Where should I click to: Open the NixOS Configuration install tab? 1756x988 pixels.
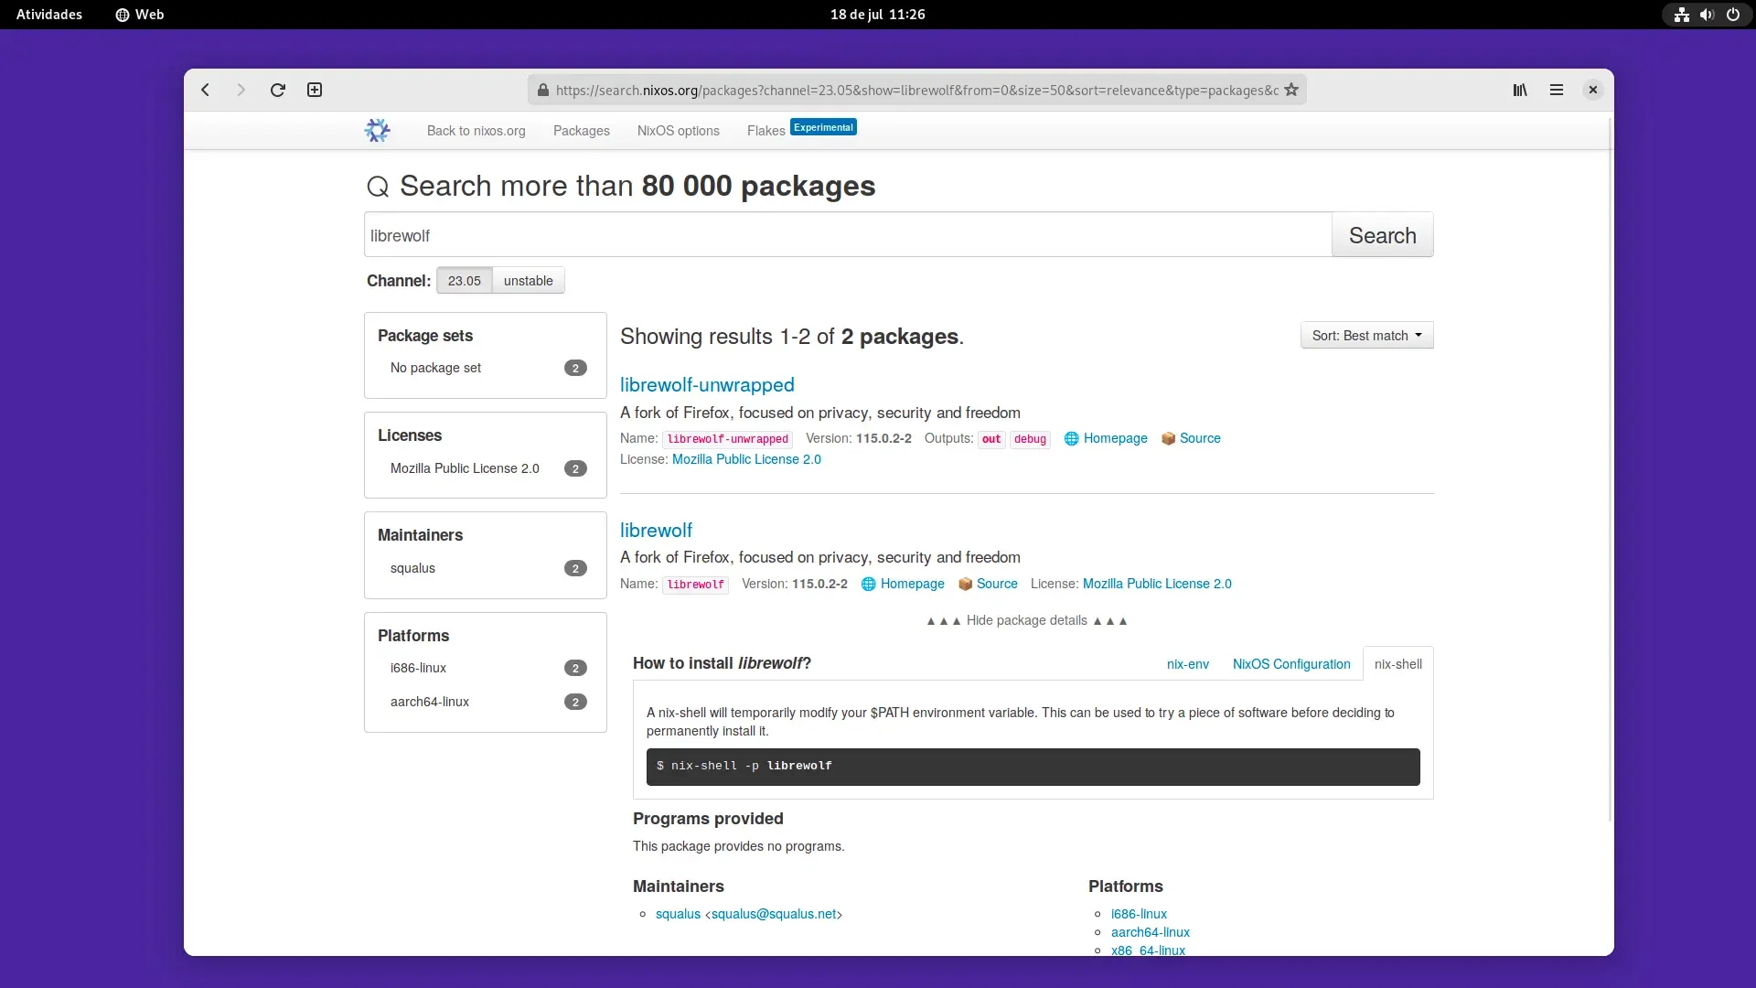1291,664
